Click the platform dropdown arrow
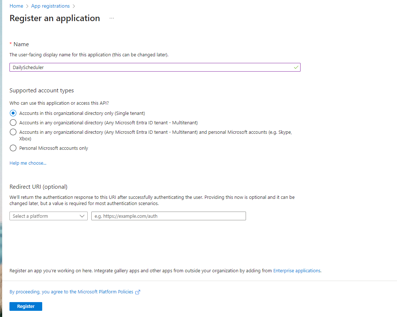 [x=82, y=216]
